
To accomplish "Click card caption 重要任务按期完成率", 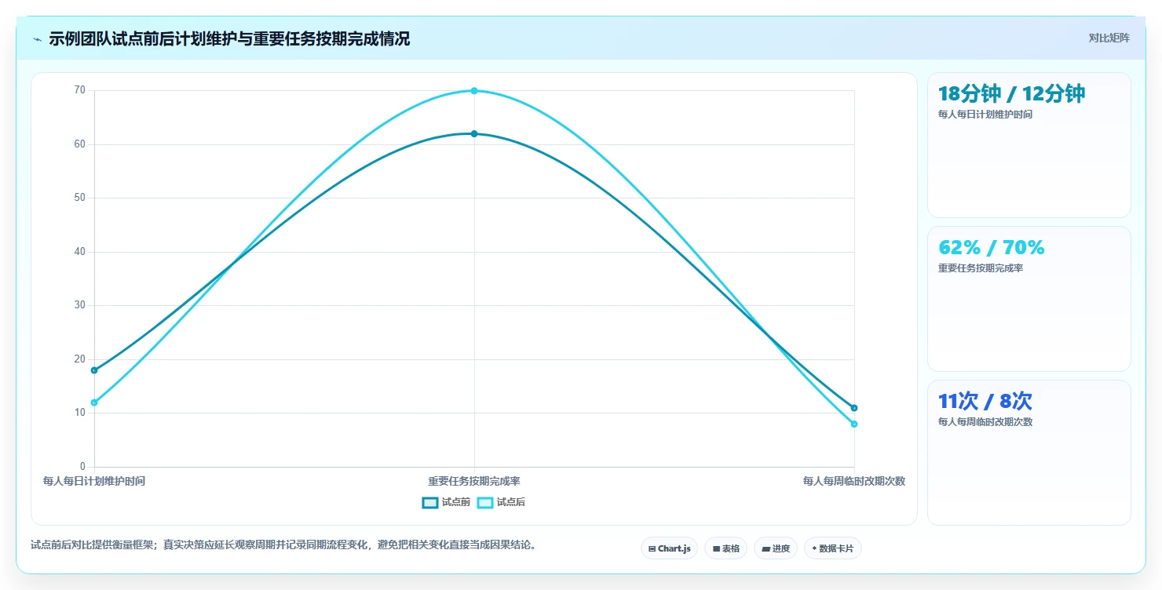I will click(x=981, y=268).
